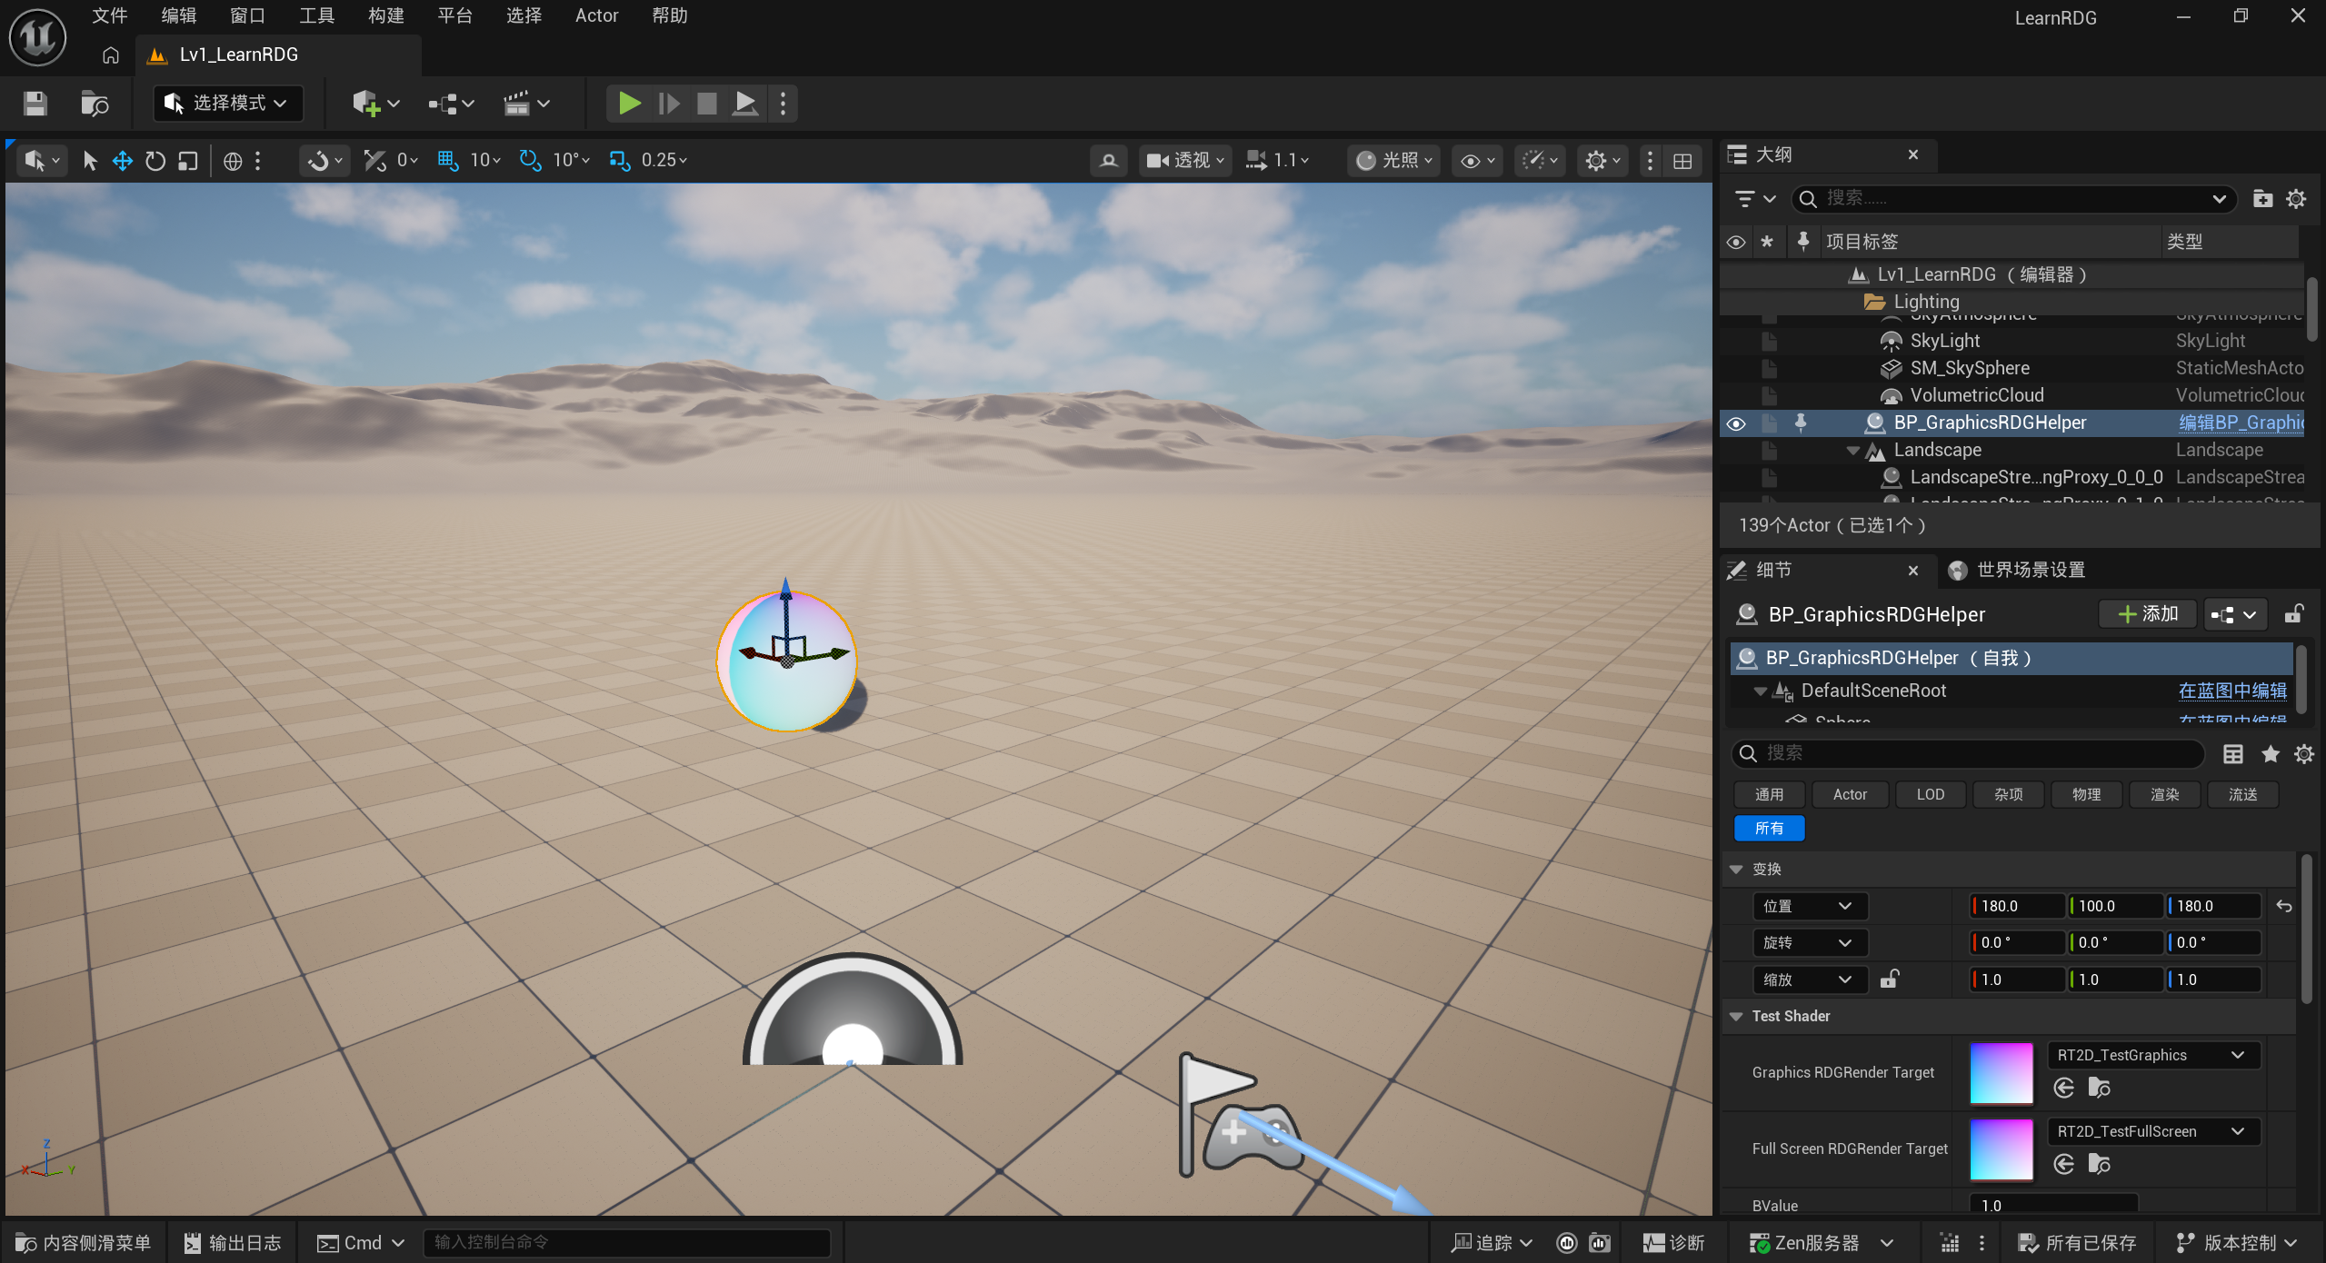Screen dimensions: 2326x1263
Task: Save the current level with floppy icon
Action: click(35, 104)
